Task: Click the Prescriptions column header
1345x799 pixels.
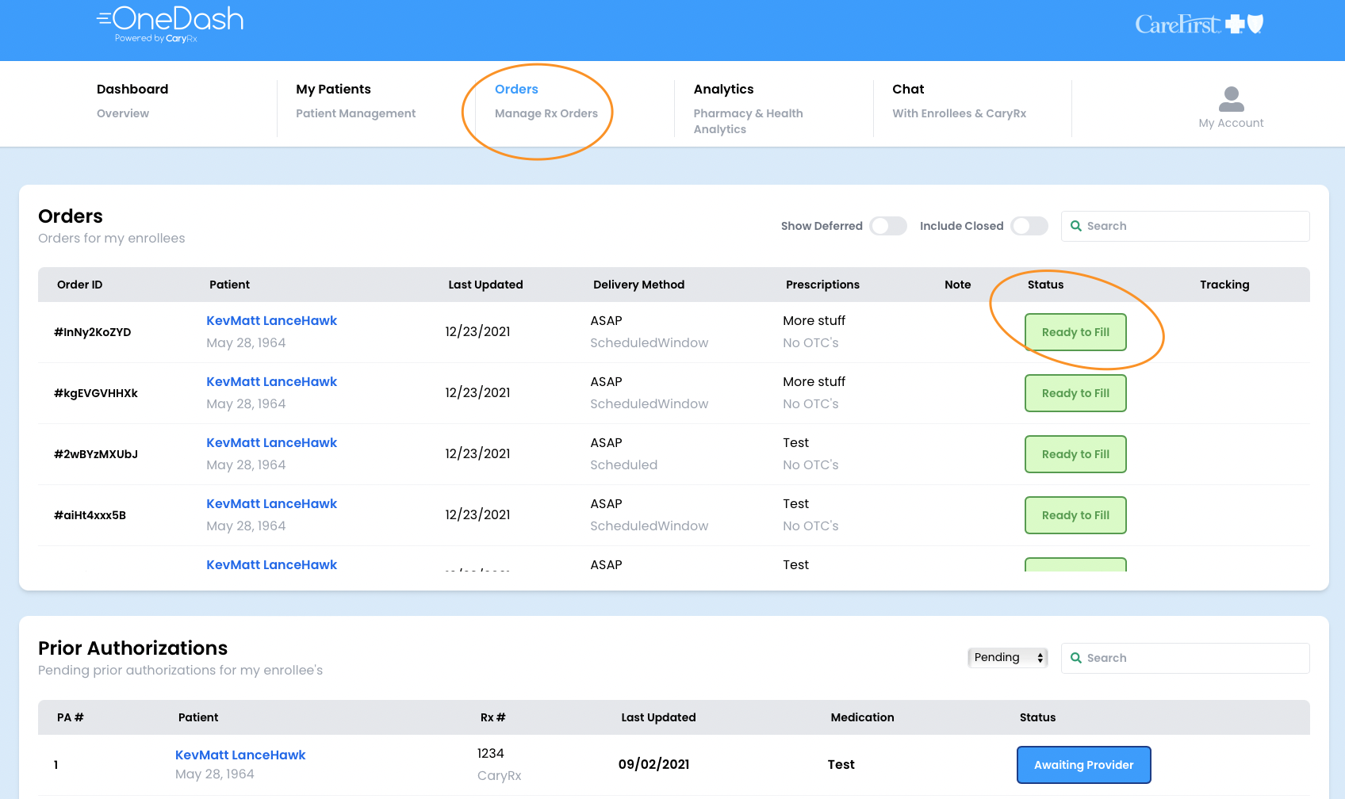Action: point(822,285)
